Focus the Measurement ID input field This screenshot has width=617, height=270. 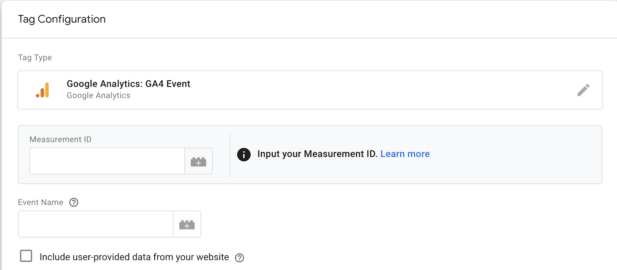pos(107,161)
